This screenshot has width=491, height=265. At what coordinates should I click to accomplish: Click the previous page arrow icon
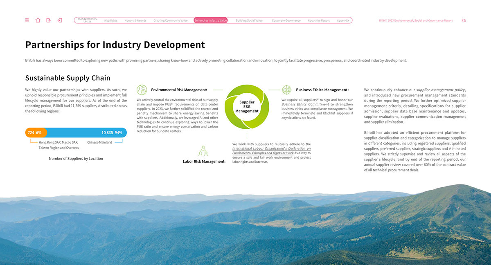pos(49,20)
